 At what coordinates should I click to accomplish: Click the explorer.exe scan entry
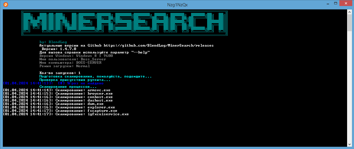coord(59,107)
